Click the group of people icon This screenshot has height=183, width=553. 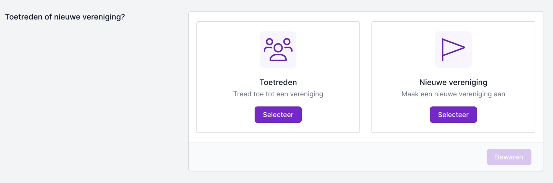[x=278, y=50]
